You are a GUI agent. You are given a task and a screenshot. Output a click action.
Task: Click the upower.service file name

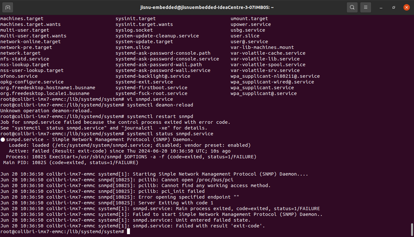(251, 24)
